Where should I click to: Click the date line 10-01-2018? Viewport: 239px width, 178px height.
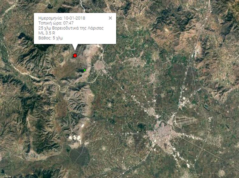pos(62,18)
